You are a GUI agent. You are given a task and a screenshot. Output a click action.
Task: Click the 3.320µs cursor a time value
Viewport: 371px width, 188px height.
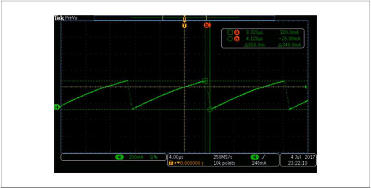pos(254,32)
